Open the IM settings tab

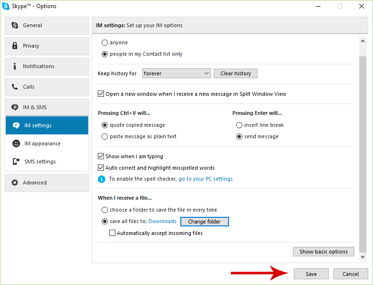(x=47, y=125)
